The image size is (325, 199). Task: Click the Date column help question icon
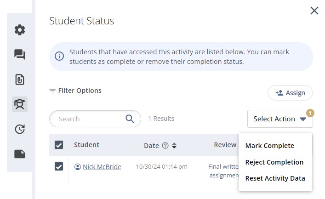click(165, 146)
